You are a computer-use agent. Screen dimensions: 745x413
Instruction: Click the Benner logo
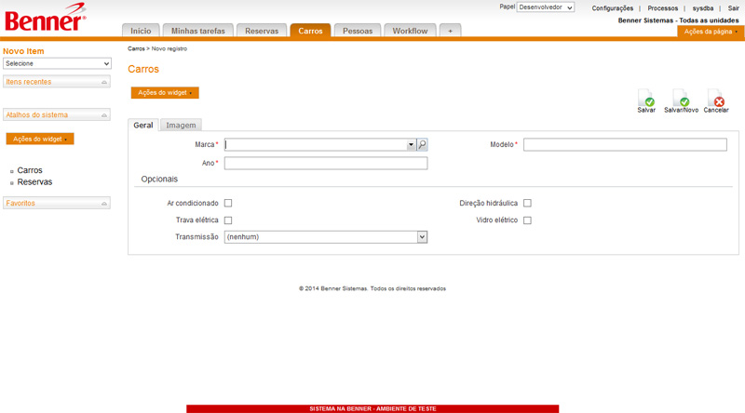[x=44, y=21]
